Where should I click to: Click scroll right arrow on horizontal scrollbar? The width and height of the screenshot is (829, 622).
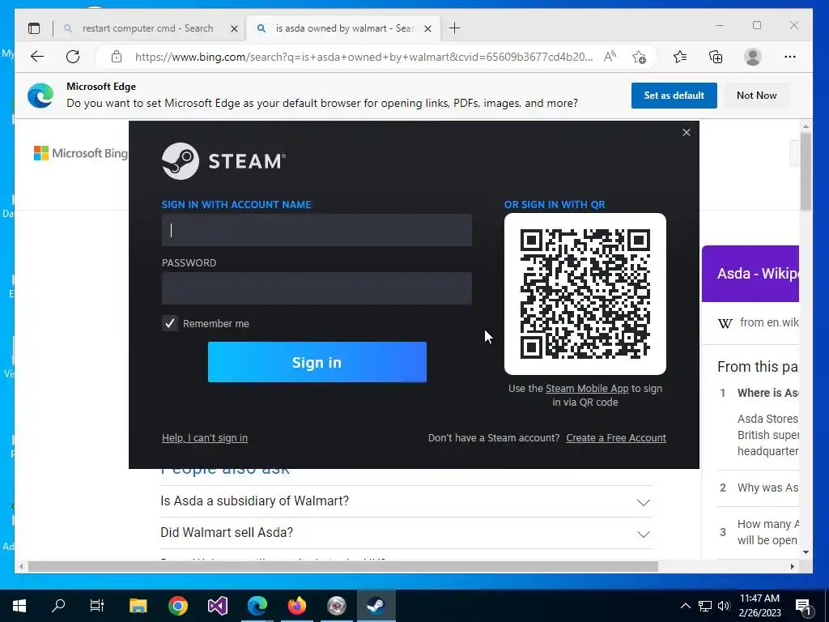point(792,566)
